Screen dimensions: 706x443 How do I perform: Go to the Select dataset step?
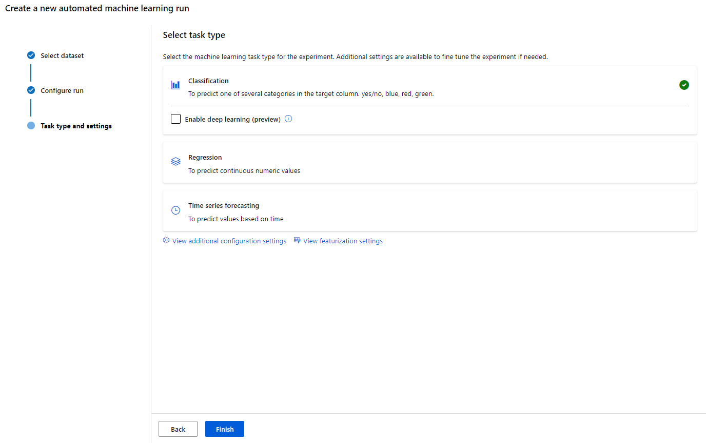[x=62, y=55]
